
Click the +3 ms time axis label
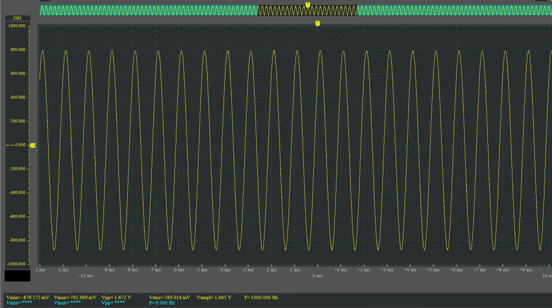click(x=387, y=270)
